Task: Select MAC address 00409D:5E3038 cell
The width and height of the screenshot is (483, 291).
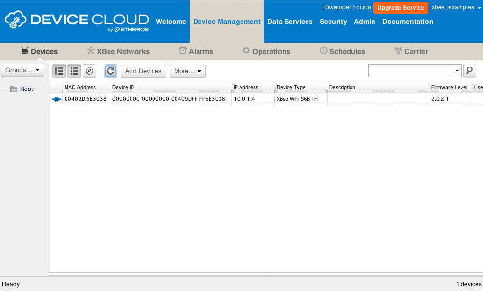Action: tap(86, 99)
